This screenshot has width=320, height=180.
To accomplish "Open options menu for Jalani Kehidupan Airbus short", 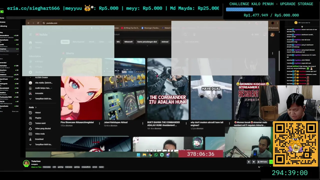I will click(x=143, y=123).
